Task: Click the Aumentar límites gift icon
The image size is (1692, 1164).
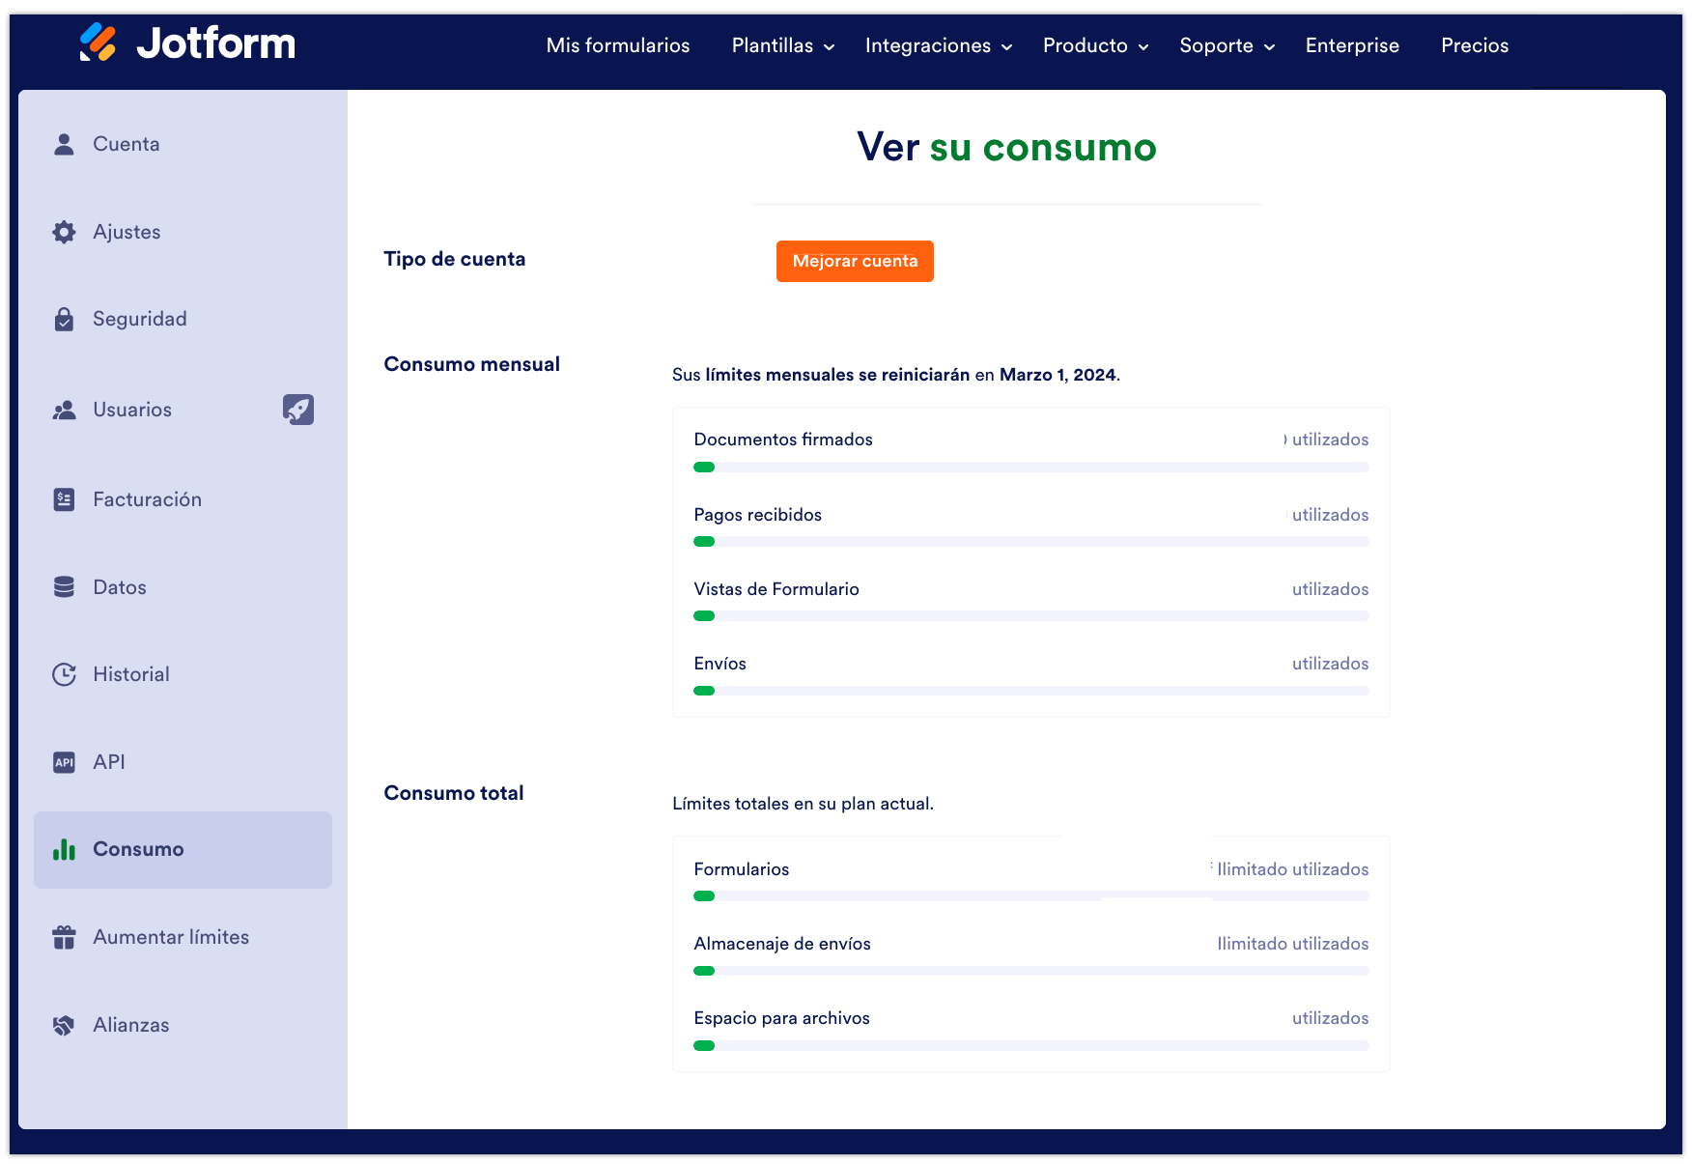Action: click(64, 937)
